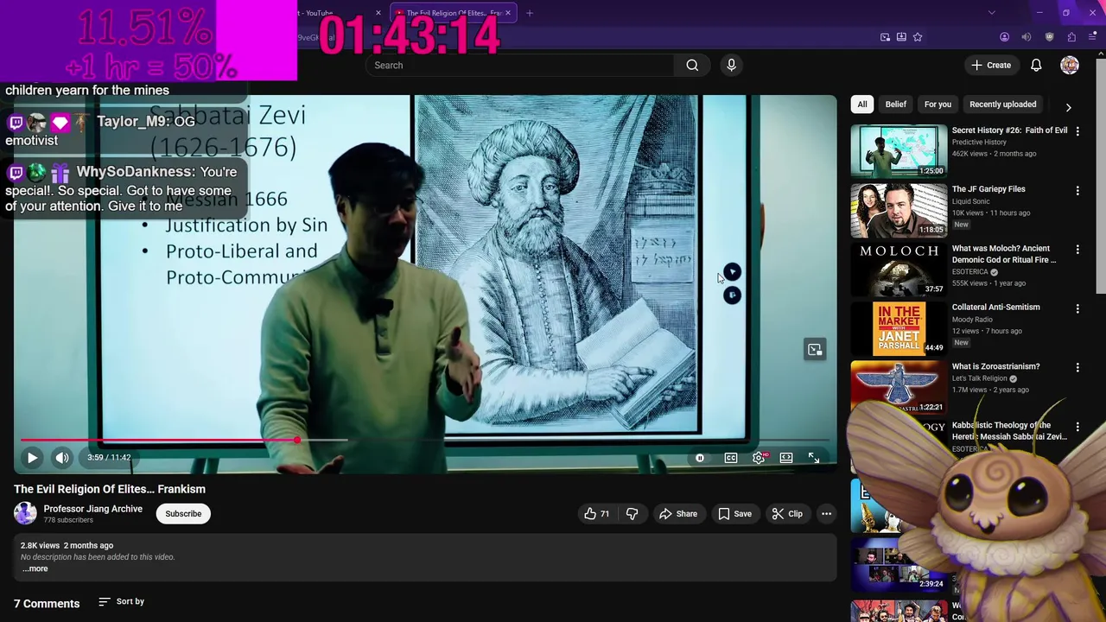Viewport: 1106px width, 622px height.
Task: Mute the video with the speaker icon
Action: (62, 458)
